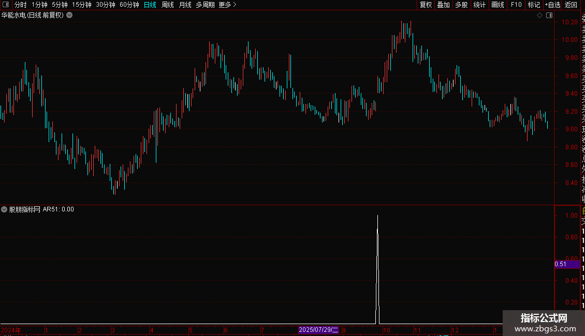Click the 叠加 overlay button
This screenshot has height=336, width=585.
coord(444,5)
